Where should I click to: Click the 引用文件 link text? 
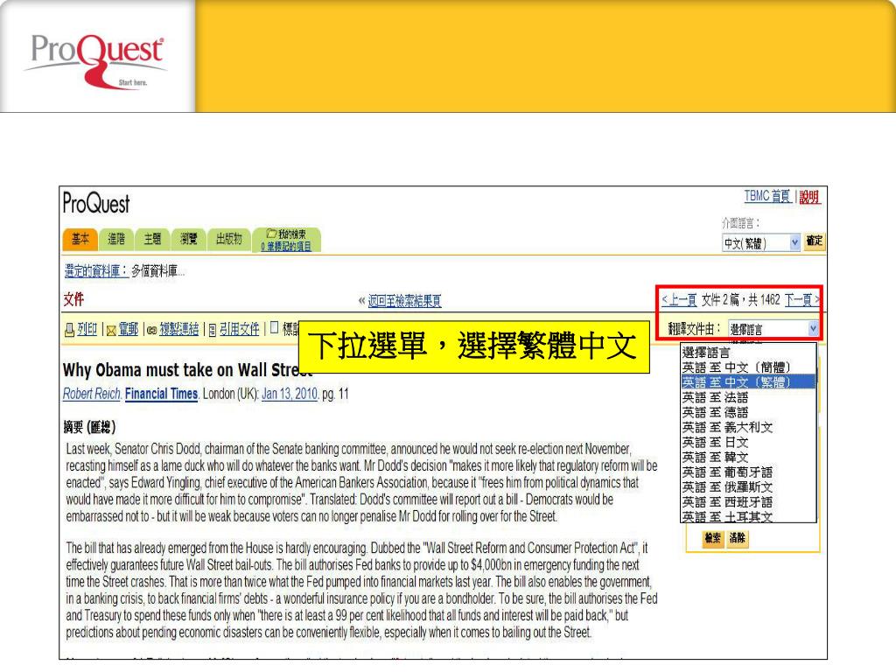tap(240, 329)
